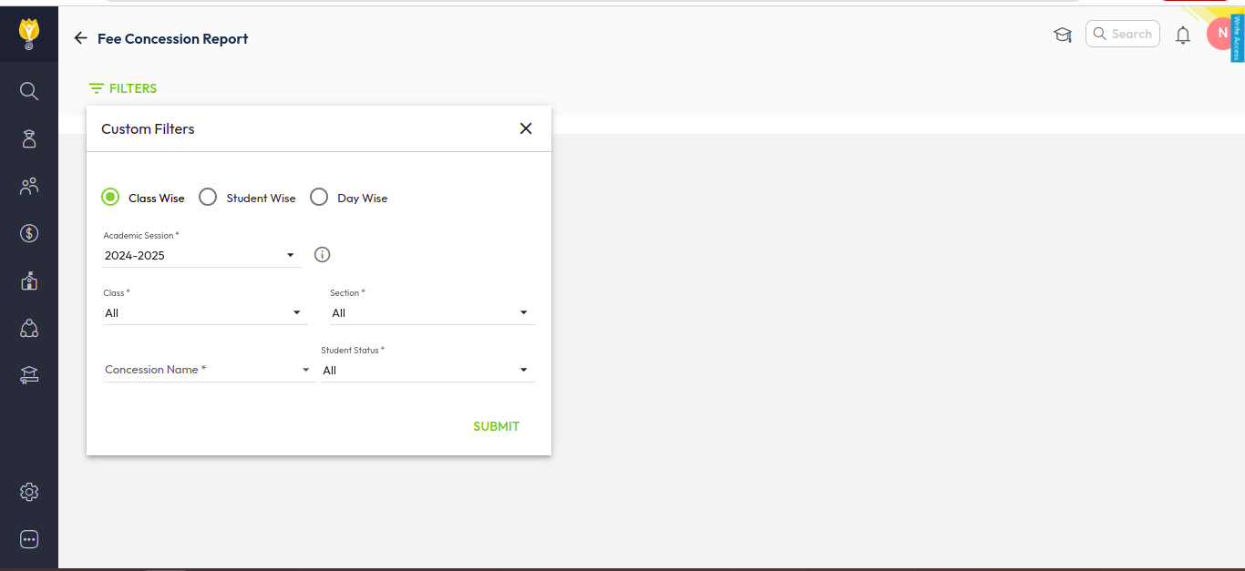Expand the Student Status dropdown
Viewport: 1245px width, 571px height.
427,371
